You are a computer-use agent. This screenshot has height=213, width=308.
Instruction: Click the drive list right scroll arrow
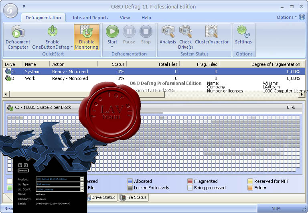[302, 94]
